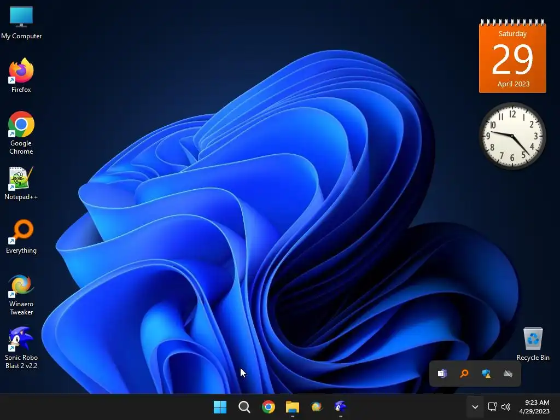Select the Everything search desktop shortcut
Image resolution: width=560 pixels, height=420 pixels.
[x=21, y=236]
